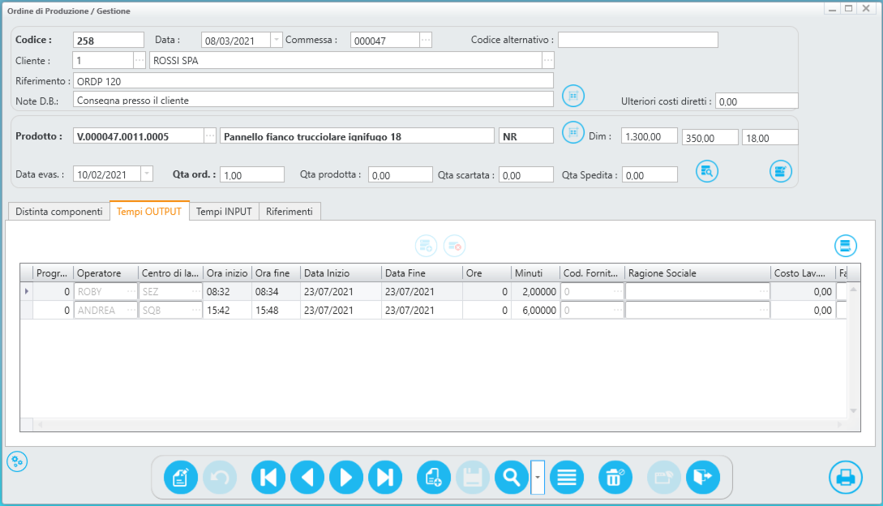Select the Tempi OUTPUT tab
Screen dimensions: 883x506
(149, 211)
